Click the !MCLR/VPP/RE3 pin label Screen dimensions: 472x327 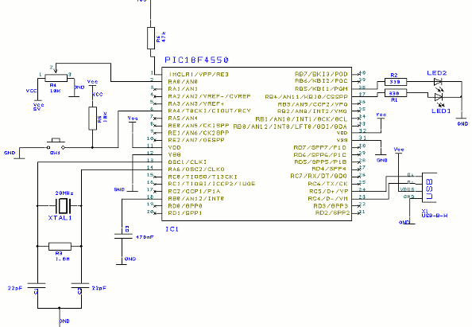[x=199, y=75]
